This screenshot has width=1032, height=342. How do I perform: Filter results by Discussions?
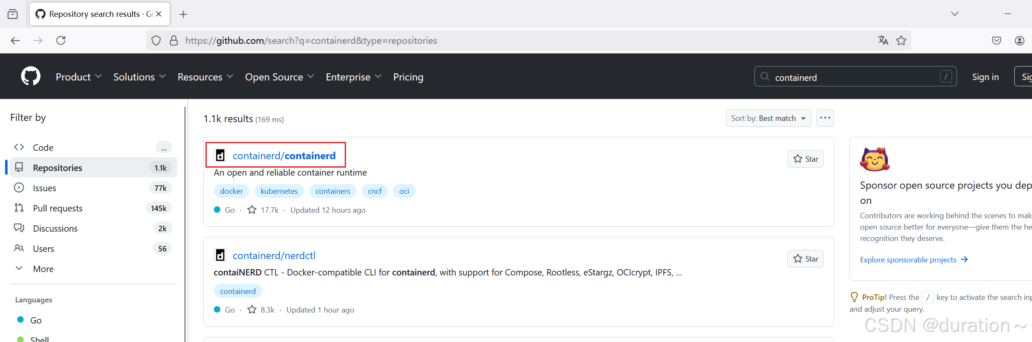[93, 228]
